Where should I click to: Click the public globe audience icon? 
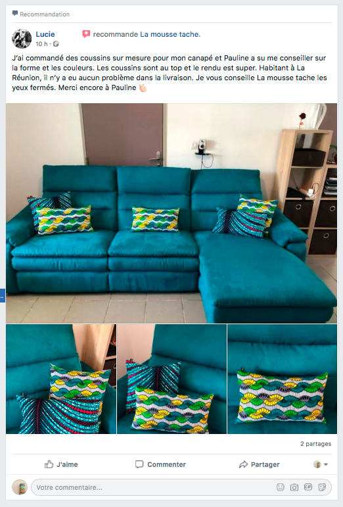[x=56, y=44]
